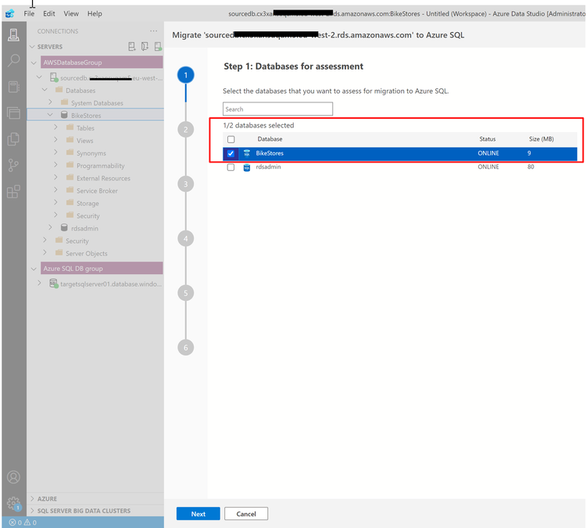Select the Azure SQL DB group
The width and height of the screenshot is (586, 528).
tap(102, 269)
